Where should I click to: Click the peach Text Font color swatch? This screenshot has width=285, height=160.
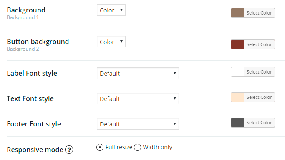coord(237,97)
